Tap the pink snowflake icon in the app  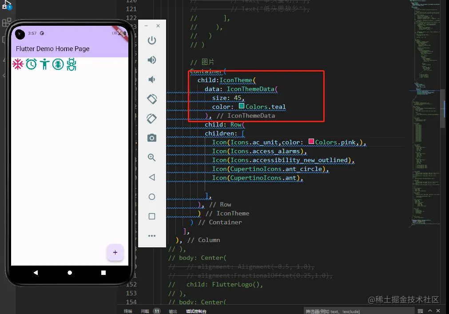pos(18,64)
